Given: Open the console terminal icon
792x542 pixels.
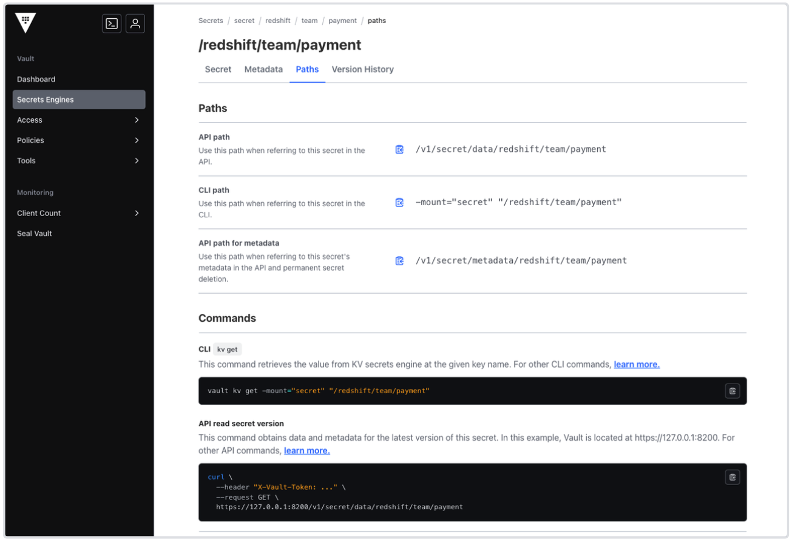Looking at the screenshot, I should pos(112,24).
